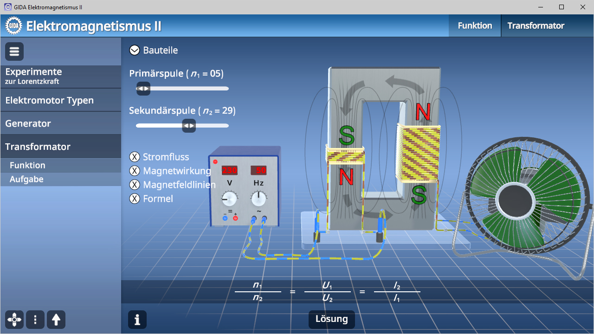Expand Elektromotor Typen in sidebar

point(61,100)
